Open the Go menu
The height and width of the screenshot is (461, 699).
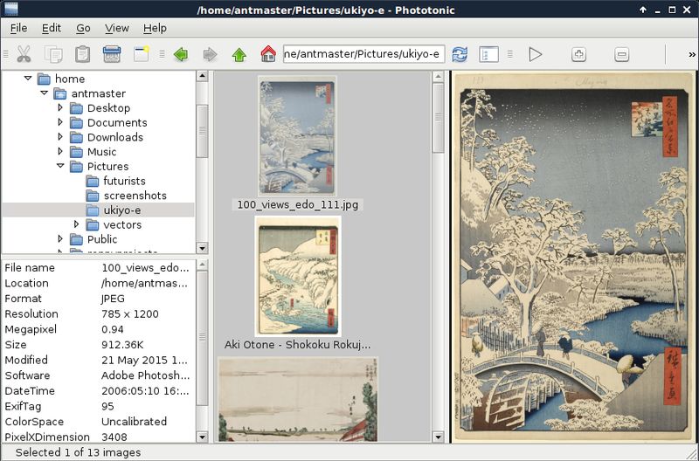(x=83, y=28)
